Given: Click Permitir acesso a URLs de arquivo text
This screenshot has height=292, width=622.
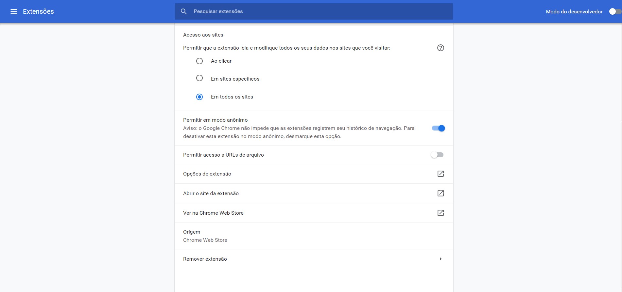Looking at the screenshot, I should point(223,155).
